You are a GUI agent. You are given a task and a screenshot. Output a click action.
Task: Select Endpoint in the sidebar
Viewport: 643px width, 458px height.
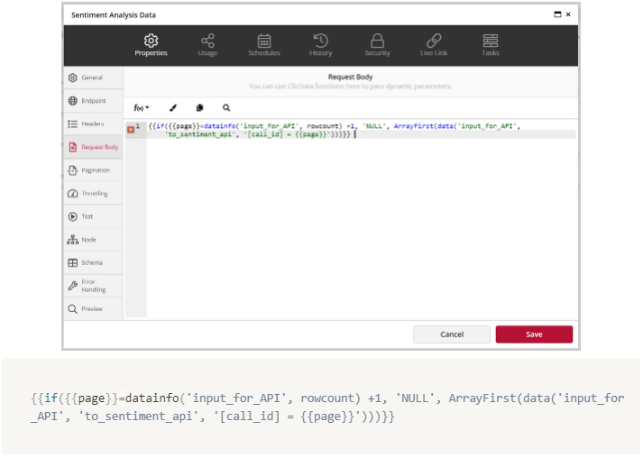pos(93,101)
